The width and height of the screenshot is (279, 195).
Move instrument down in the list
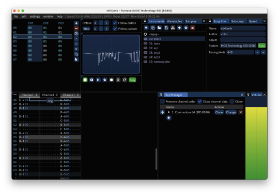pos(186,28)
